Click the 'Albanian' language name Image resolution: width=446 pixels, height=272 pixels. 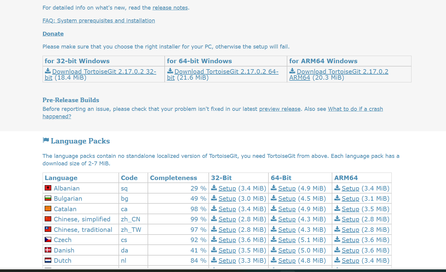click(67, 188)
